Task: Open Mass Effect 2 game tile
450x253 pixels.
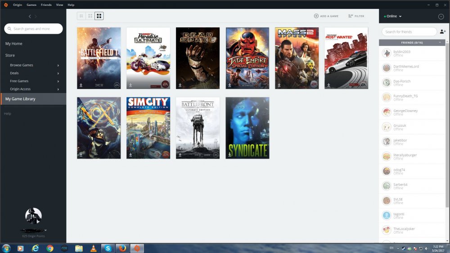Action: pos(297,58)
